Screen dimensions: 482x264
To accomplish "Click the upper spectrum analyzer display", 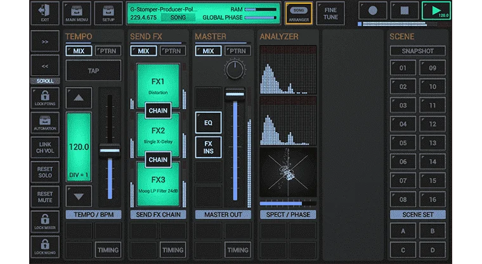I will (288, 70).
